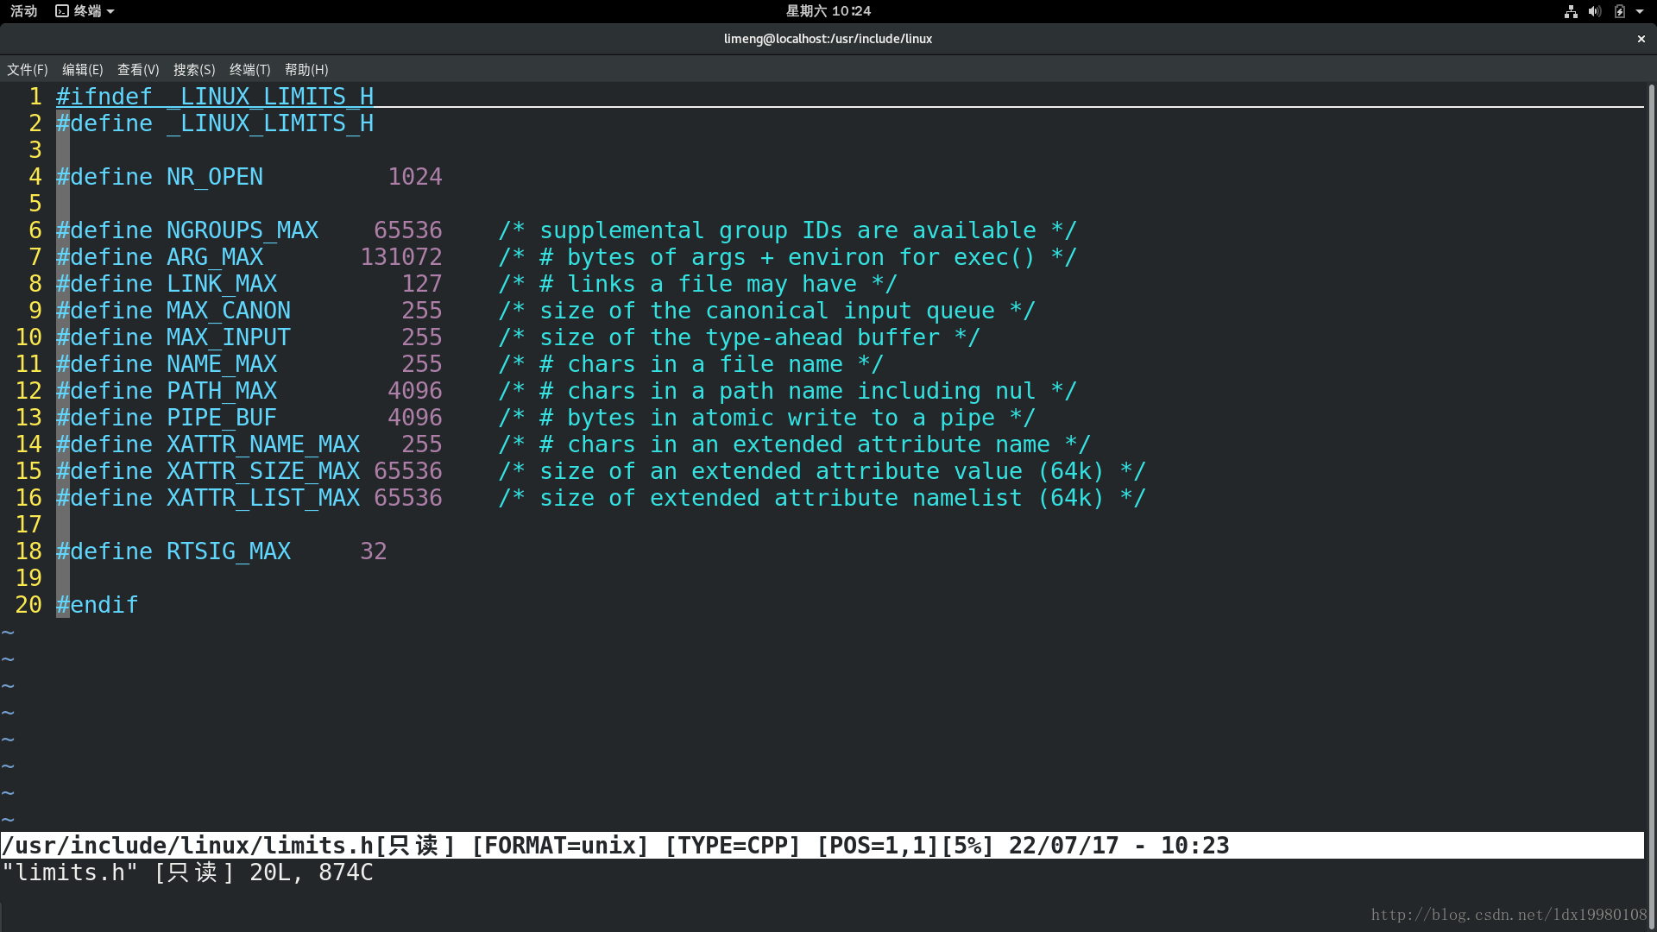Viewport: 1657px width, 932px height.
Task: Click the #define _LINUX_LIMITS_H line
Action: coord(215,123)
